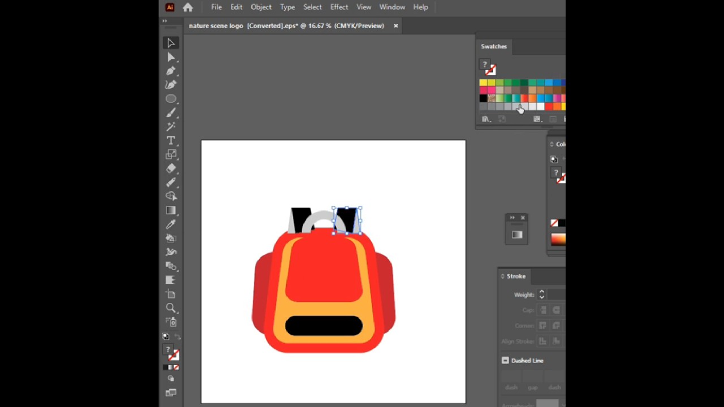Viewport: 724px width, 407px height.
Task: Click the Default Fill and Stroke icon
Action: (x=165, y=336)
